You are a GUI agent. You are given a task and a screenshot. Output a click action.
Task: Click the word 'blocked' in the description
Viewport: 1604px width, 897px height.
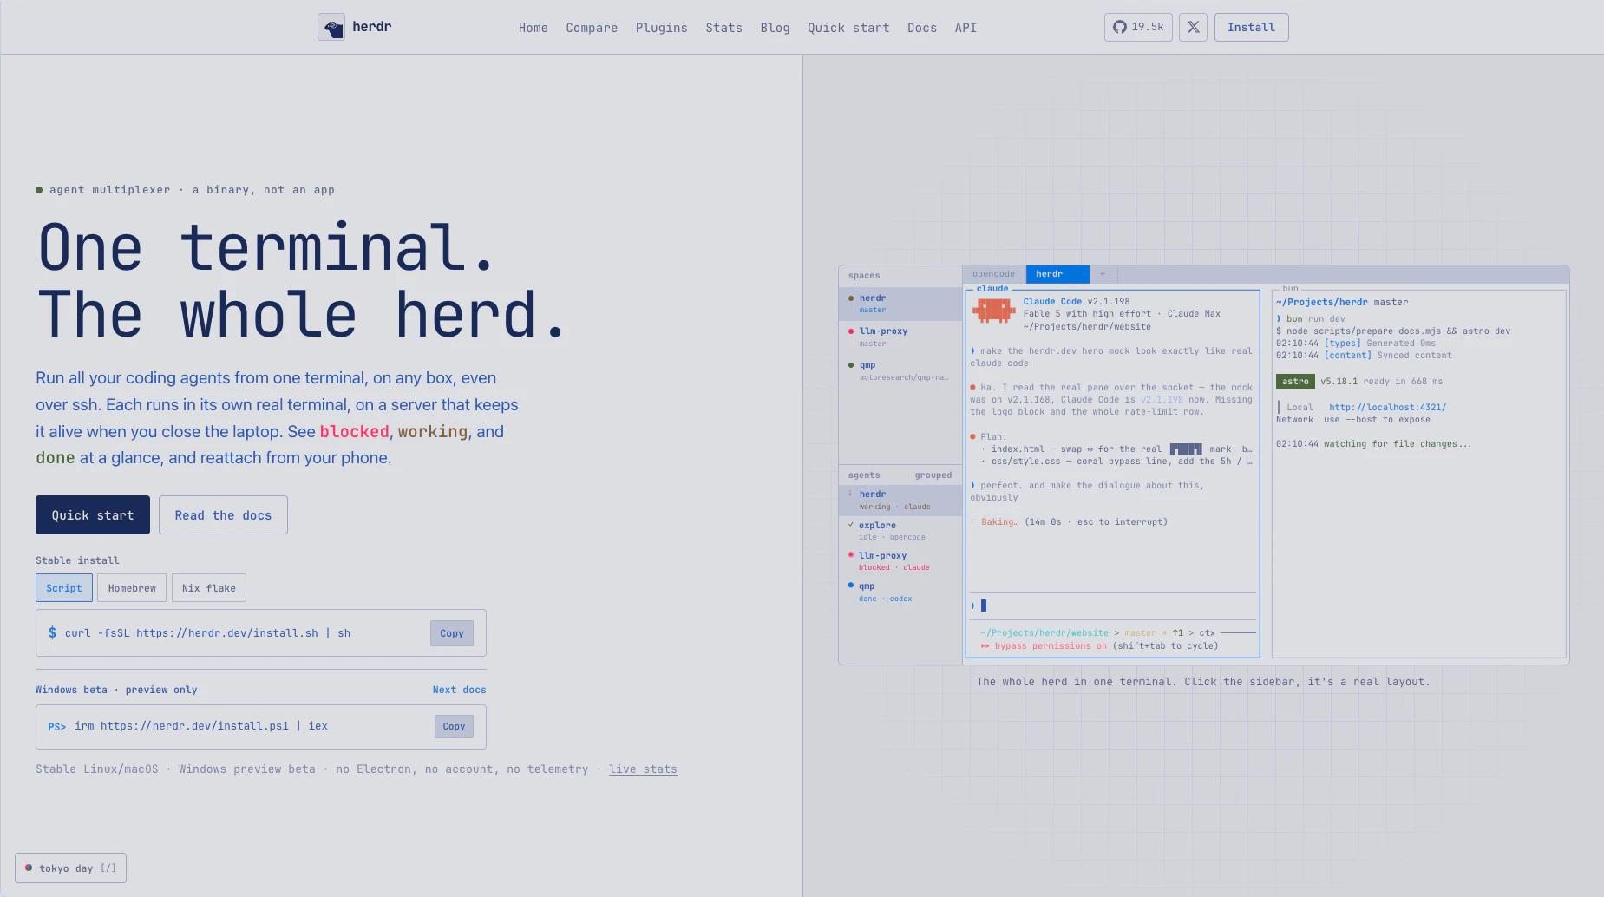tap(354, 431)
